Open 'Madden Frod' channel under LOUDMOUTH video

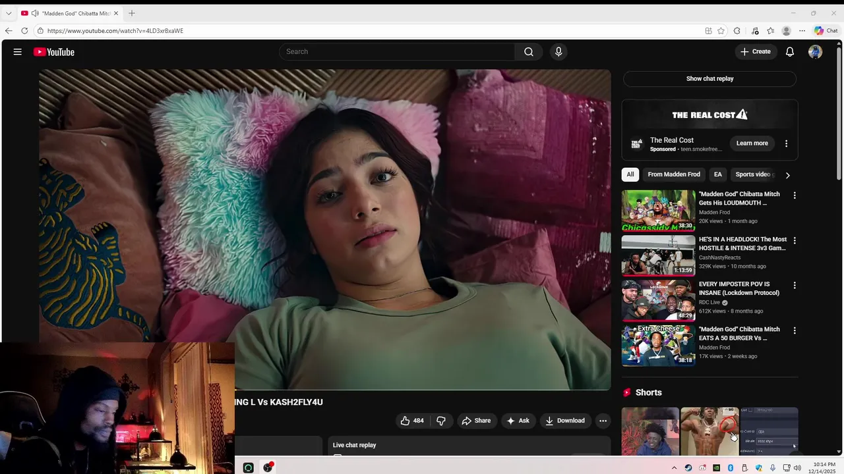pyautogui.click(x=714, y=213)
